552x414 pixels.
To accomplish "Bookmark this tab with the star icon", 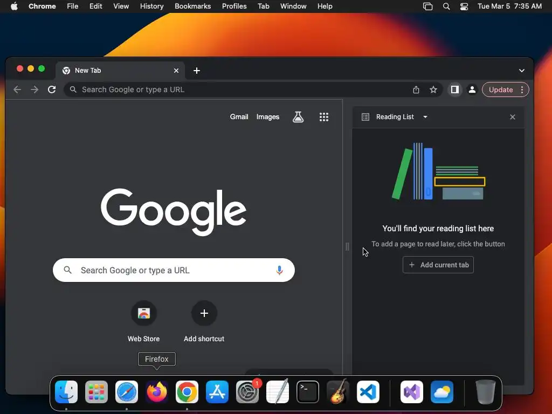I will [433, 90].
